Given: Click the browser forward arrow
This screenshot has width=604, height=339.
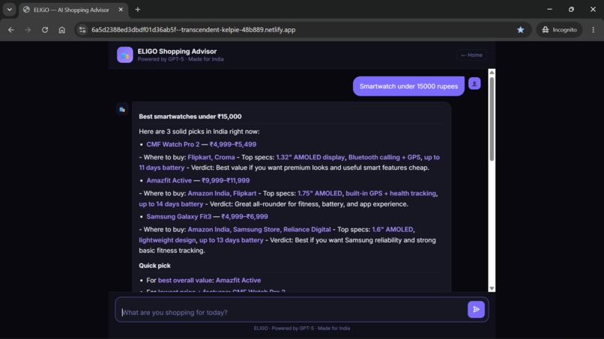Looking at the screenshot, I should (28, 30).
